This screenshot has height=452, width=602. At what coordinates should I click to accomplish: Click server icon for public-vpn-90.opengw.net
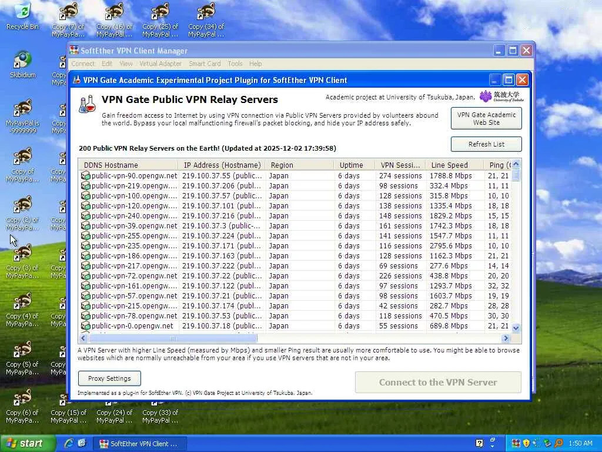85,175
